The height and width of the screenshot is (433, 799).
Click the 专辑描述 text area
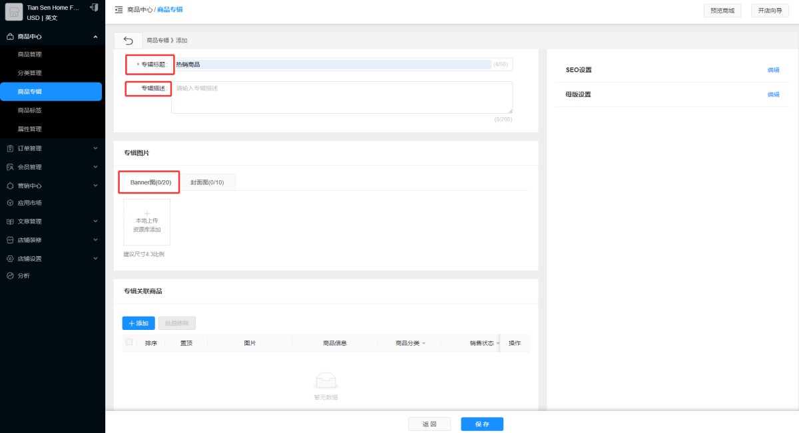342,97
